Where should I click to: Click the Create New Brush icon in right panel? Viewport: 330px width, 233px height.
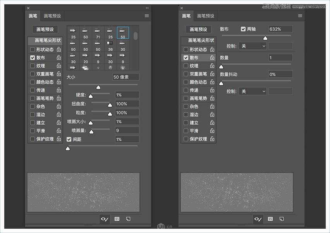[x=281, y=219]
